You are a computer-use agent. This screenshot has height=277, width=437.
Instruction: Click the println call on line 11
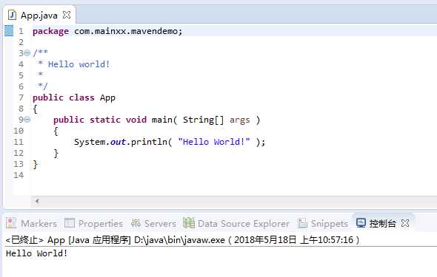pyautogui.click(x=149, y=142)
